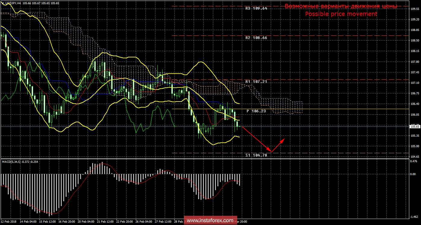Click the current price tag 105.65

click(415, 127)
